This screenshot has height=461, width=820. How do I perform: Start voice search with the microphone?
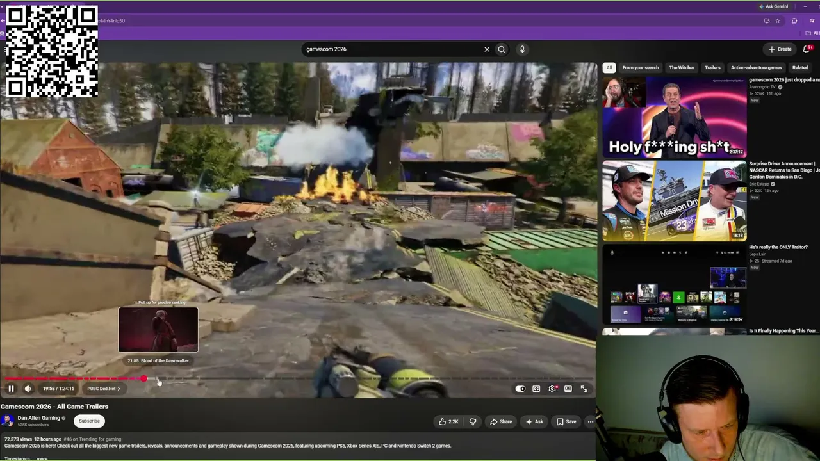coord(522,49)
